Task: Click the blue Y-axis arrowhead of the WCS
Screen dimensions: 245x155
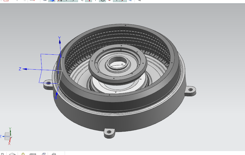Action: click(x=60, y=41)
